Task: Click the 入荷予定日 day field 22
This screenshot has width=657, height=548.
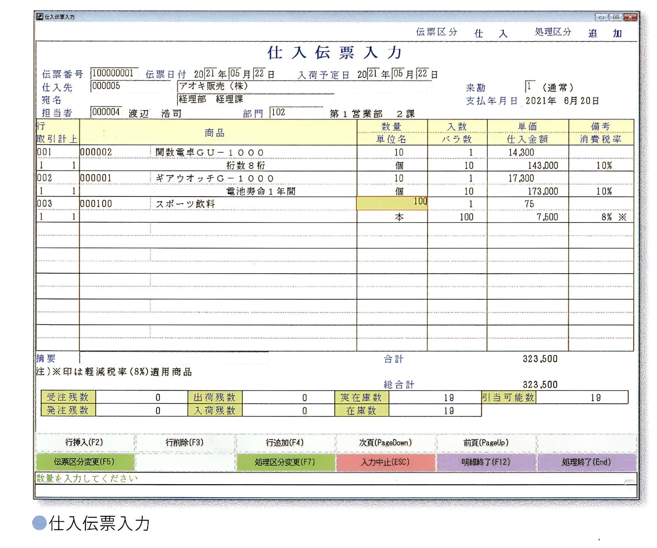Action: click(423, 74)
